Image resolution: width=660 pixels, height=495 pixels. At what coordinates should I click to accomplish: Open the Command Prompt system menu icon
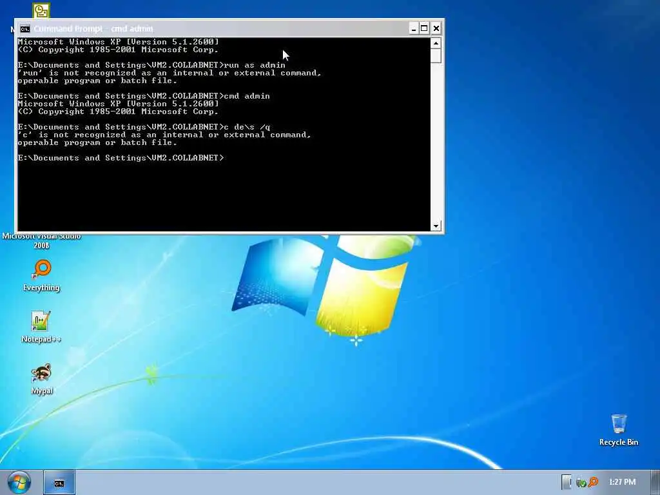point(25,28)
